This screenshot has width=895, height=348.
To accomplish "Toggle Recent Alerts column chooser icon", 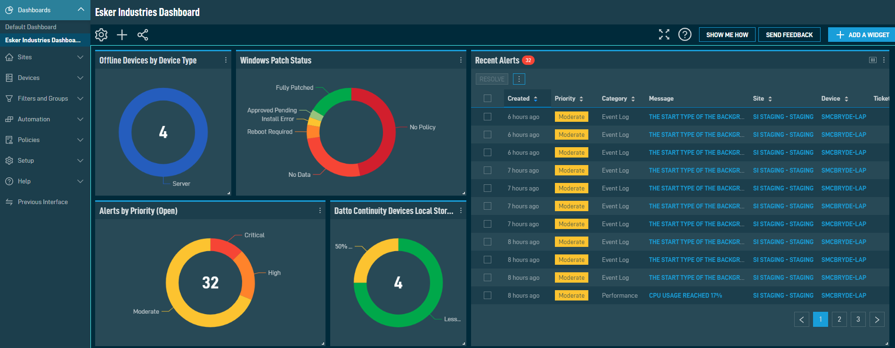I will [873, 60].
